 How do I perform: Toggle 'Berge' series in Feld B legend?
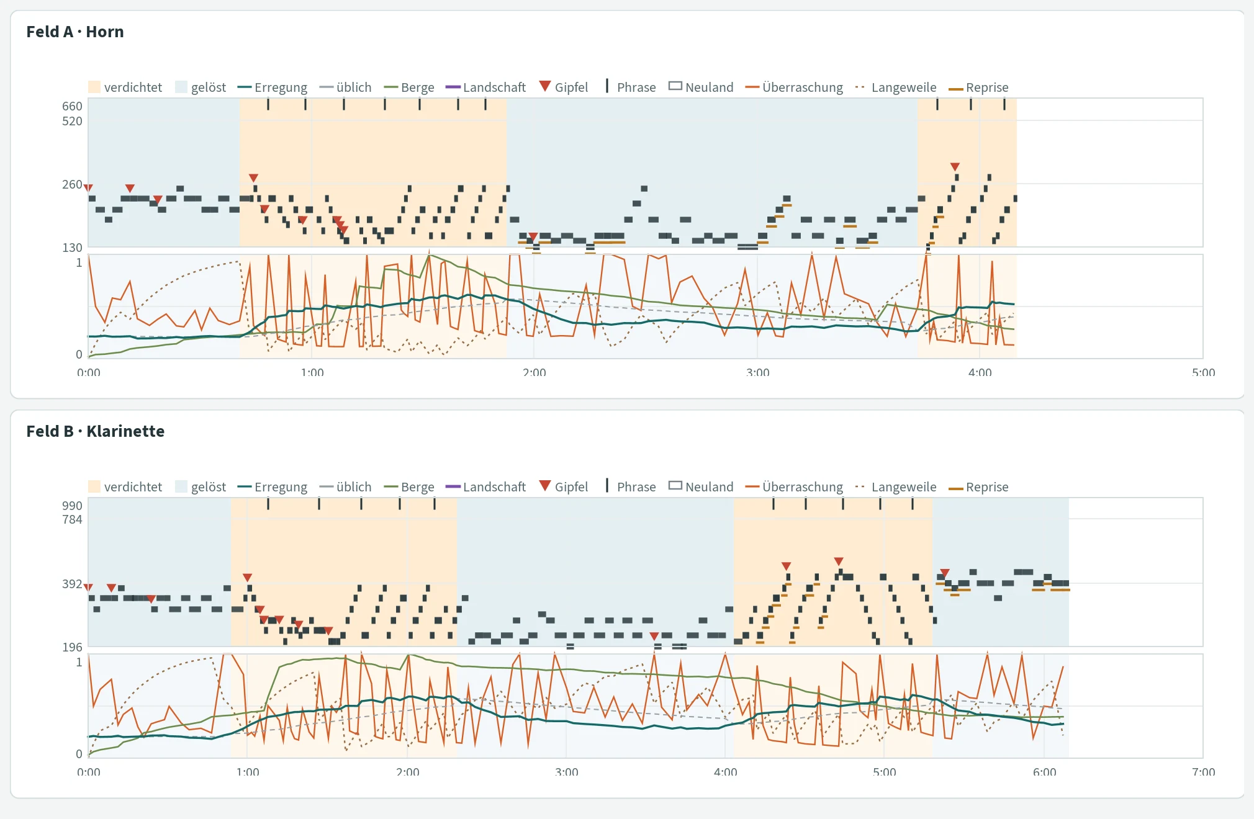click(409, 487)
